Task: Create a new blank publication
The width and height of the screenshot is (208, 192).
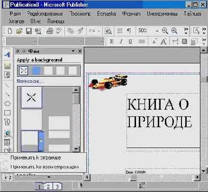Action: [x=10, y=31]
